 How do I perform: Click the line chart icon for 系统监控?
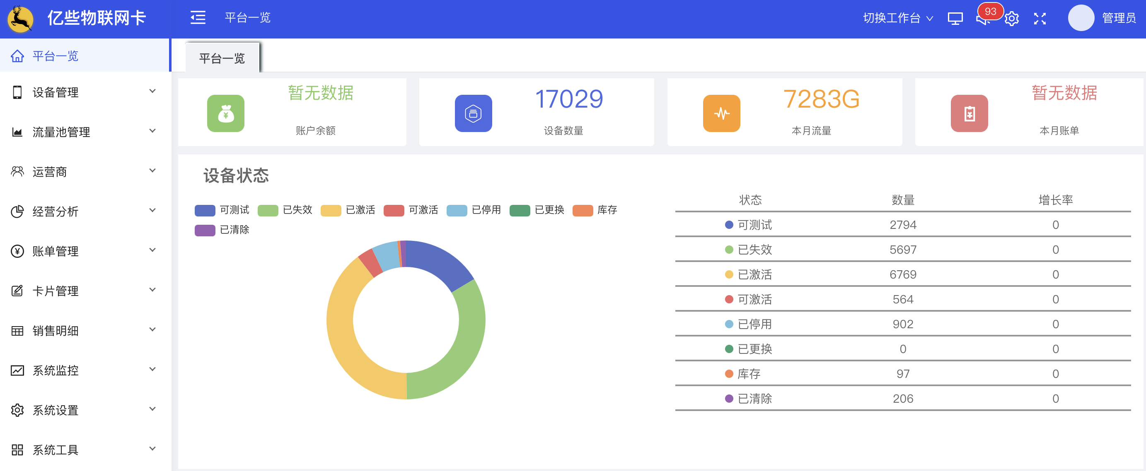pyautogui.click(x=17, y=370)
